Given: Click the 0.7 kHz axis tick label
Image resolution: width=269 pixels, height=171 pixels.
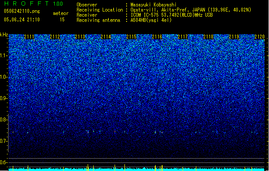Looking at the screenshot, I should click(4, 141).
